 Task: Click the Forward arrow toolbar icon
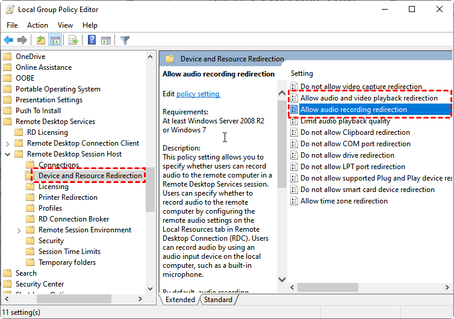pos(22,40)
